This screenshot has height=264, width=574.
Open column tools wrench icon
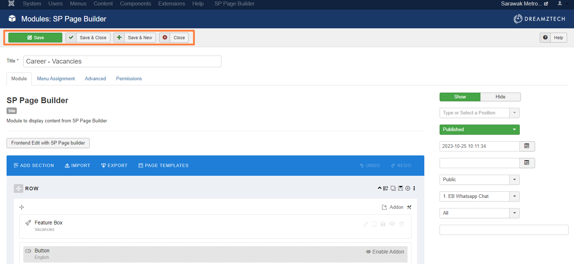[x=409, y=207]
